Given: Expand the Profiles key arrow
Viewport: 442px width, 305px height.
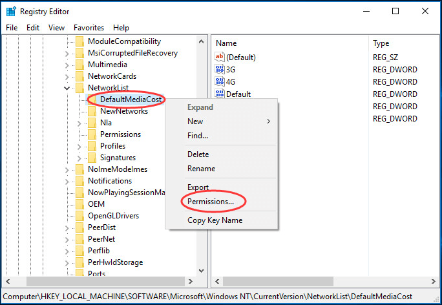Looking at the screenshot, I should coord(79,146).
